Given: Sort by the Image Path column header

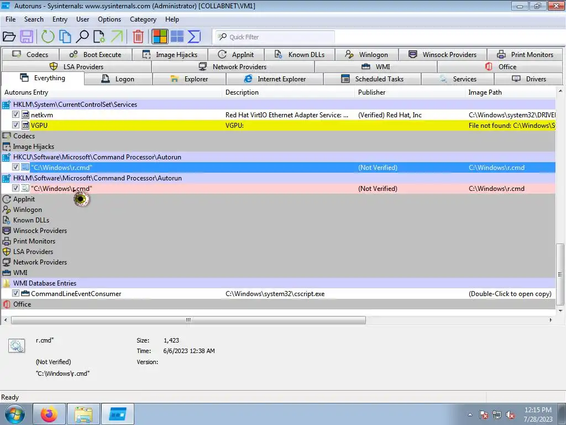Looking at the screenshot, I should pos(510,92).
